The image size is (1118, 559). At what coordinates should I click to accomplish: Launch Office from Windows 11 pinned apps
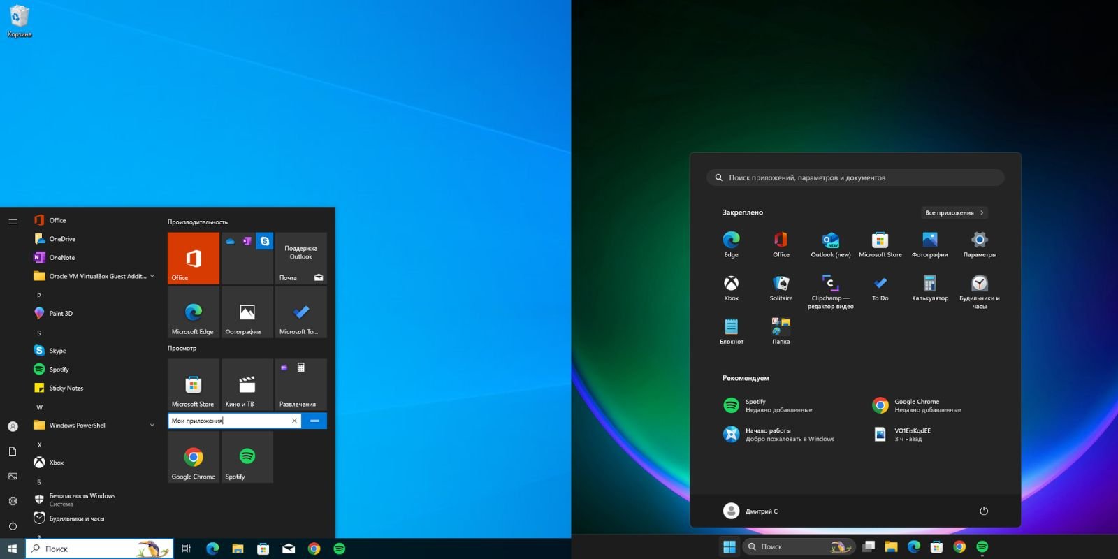tap(781, 244)
